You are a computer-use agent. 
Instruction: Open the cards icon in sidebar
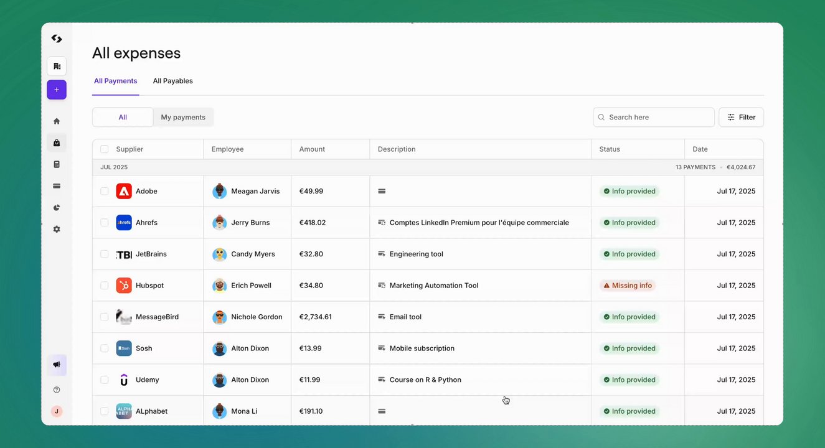57,186
